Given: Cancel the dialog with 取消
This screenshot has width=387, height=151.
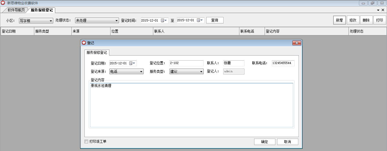Looking at the screenshot, I should [x=288, y=142].
